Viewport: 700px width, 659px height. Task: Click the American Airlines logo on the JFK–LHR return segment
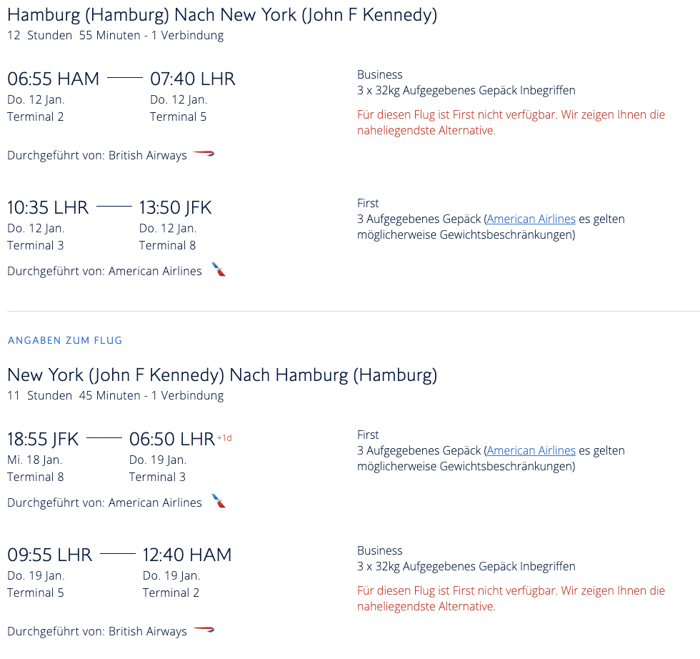tap(219, 502)
